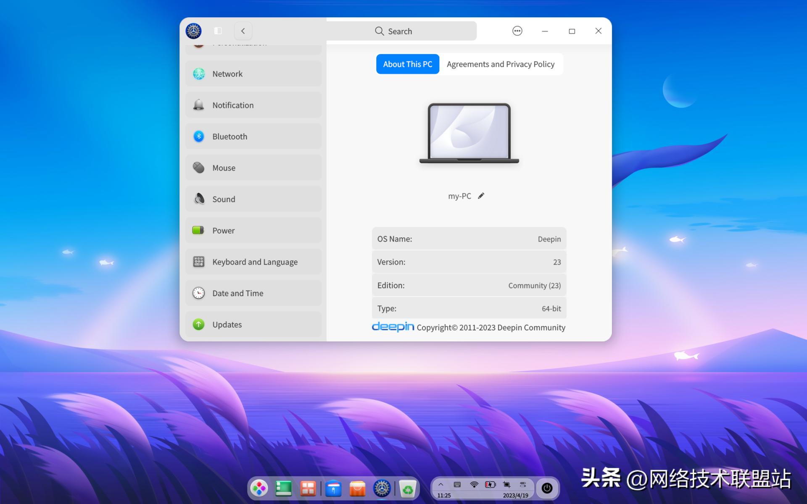
Task: Click the Search input field
Action: coord(401,31)
